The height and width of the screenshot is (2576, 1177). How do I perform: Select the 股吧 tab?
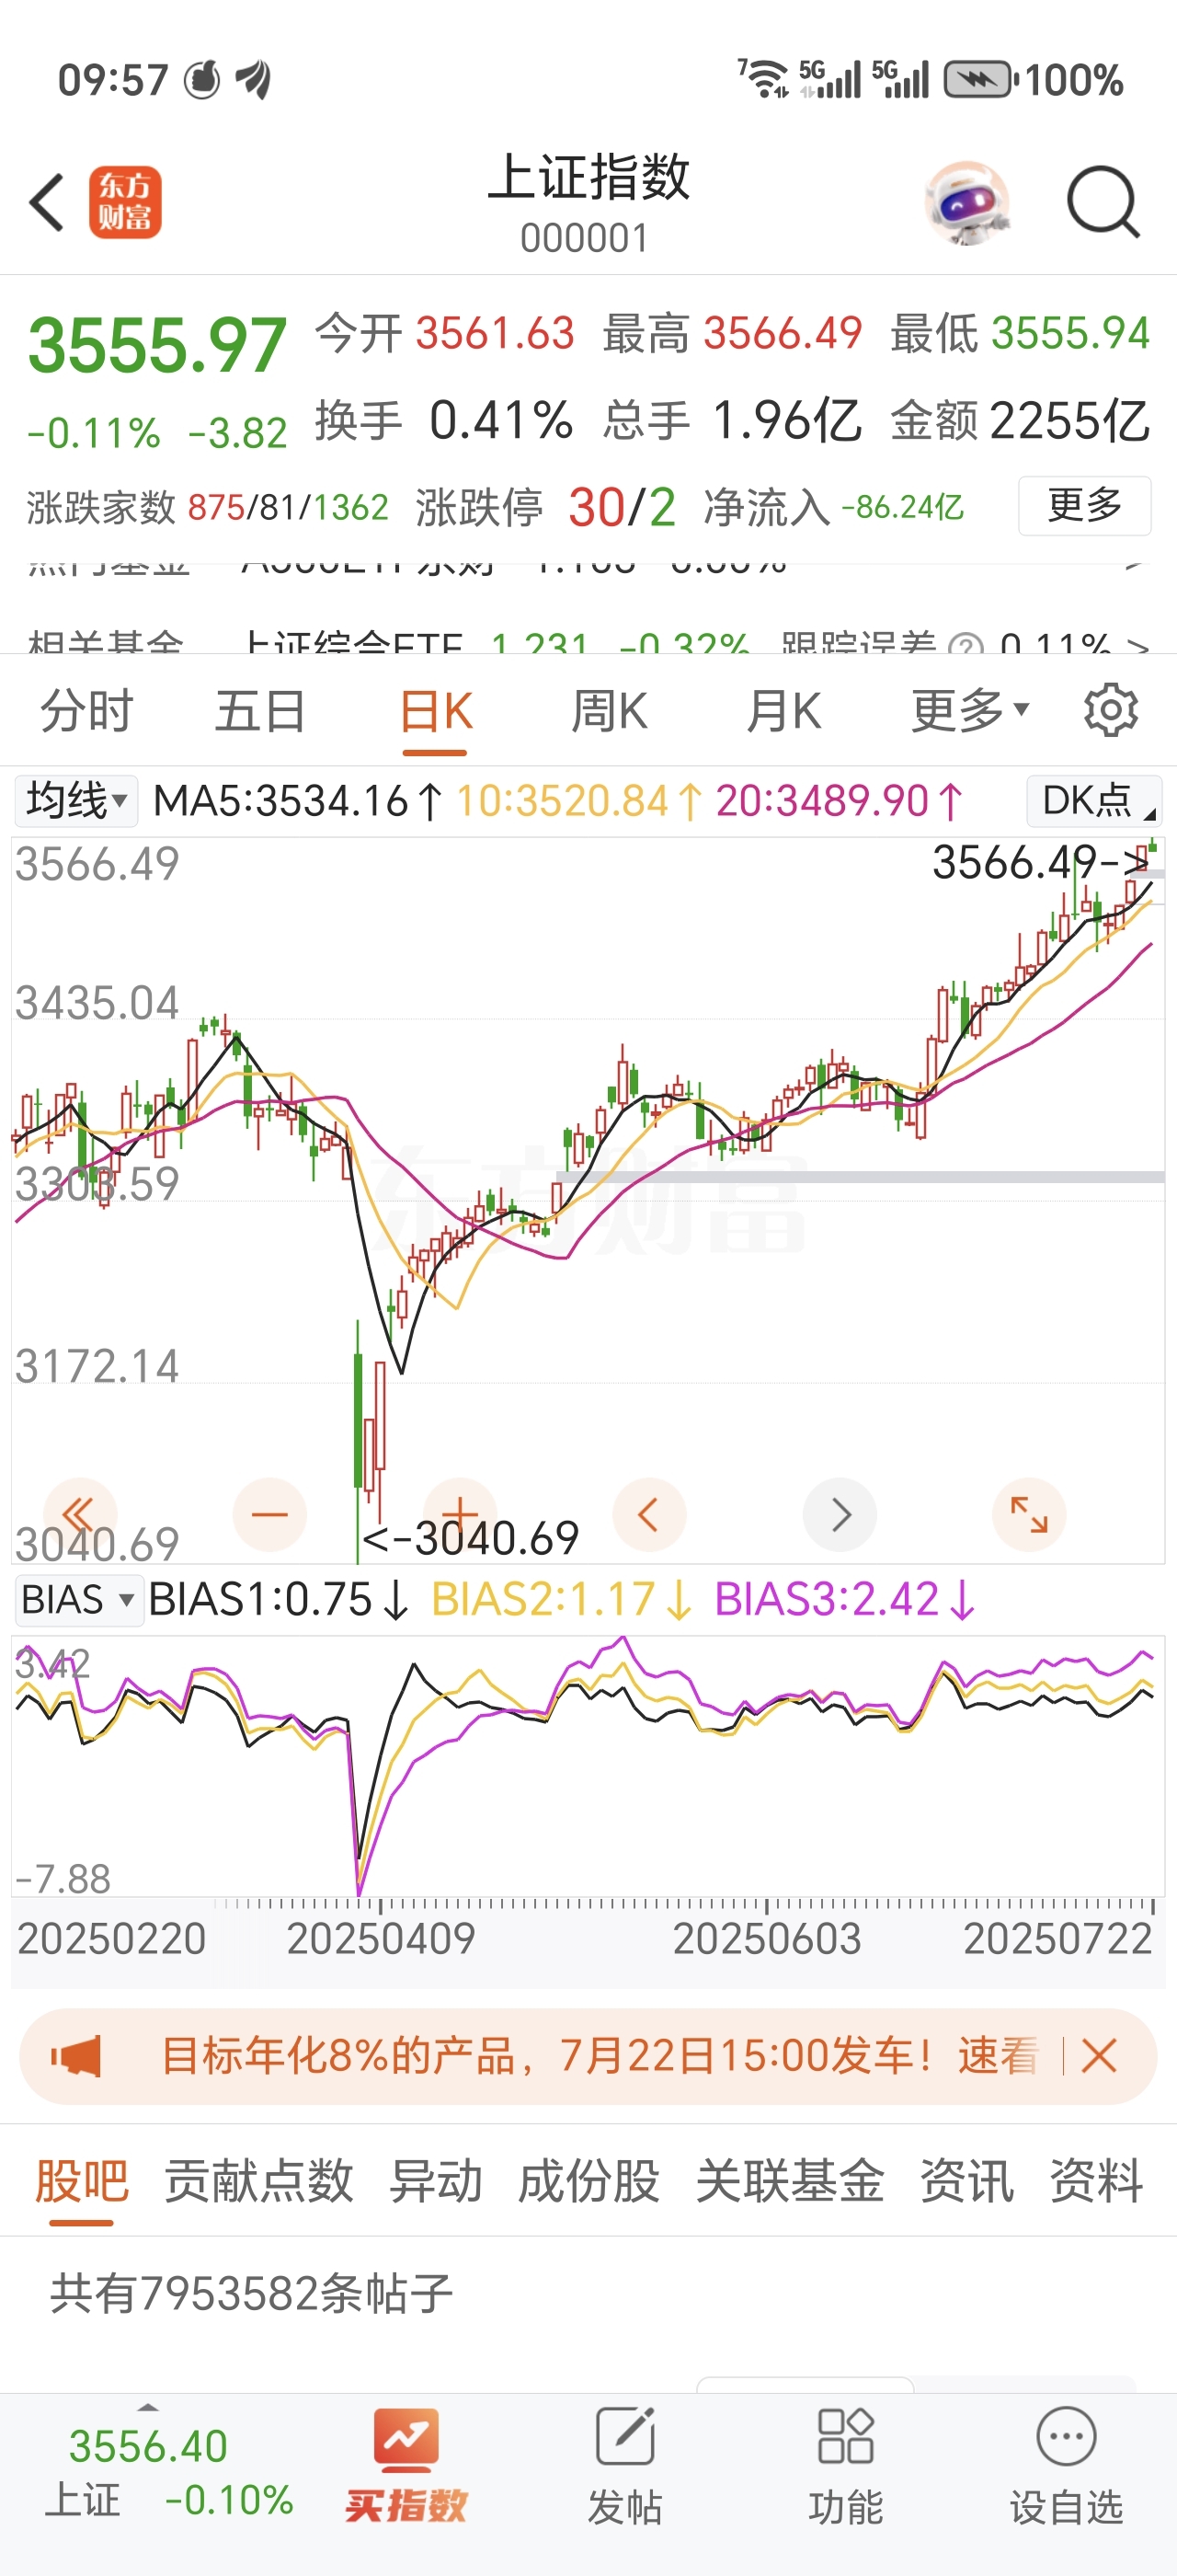81,2180
